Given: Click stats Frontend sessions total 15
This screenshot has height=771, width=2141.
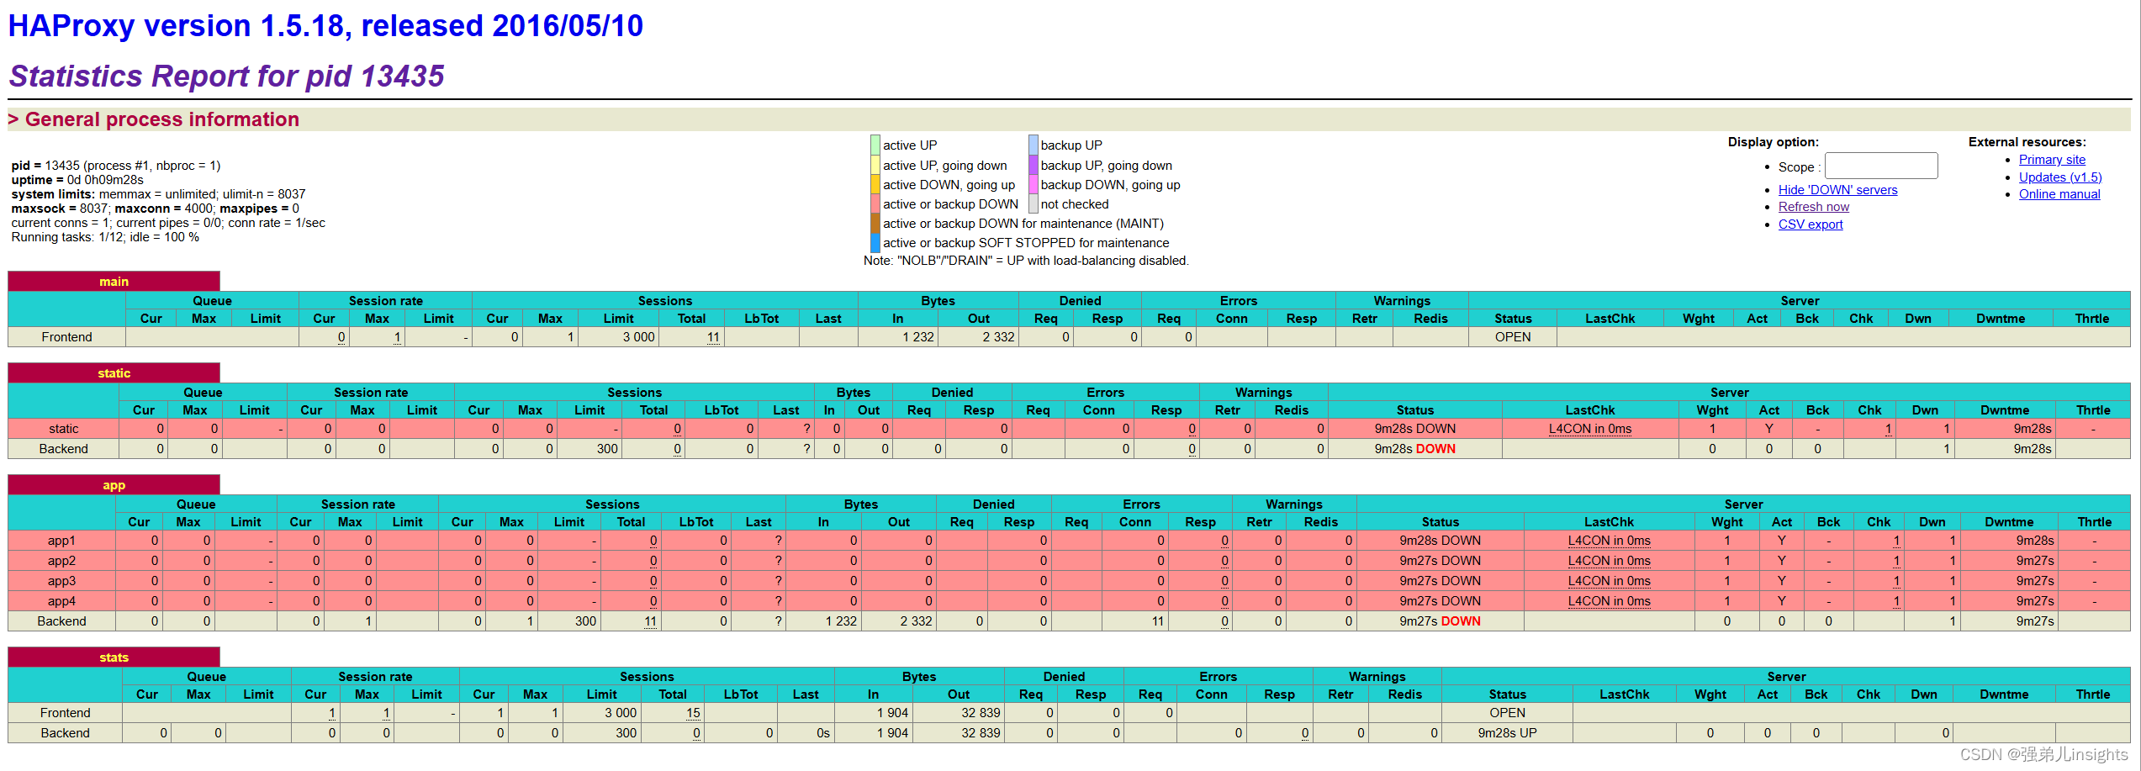Looking at the screenshot, I should pyautogui.click(x=693, y=713).
